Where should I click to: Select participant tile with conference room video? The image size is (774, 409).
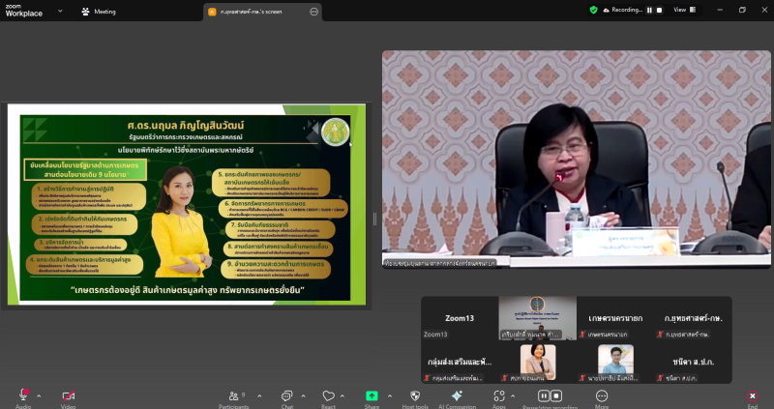point(538,318)
